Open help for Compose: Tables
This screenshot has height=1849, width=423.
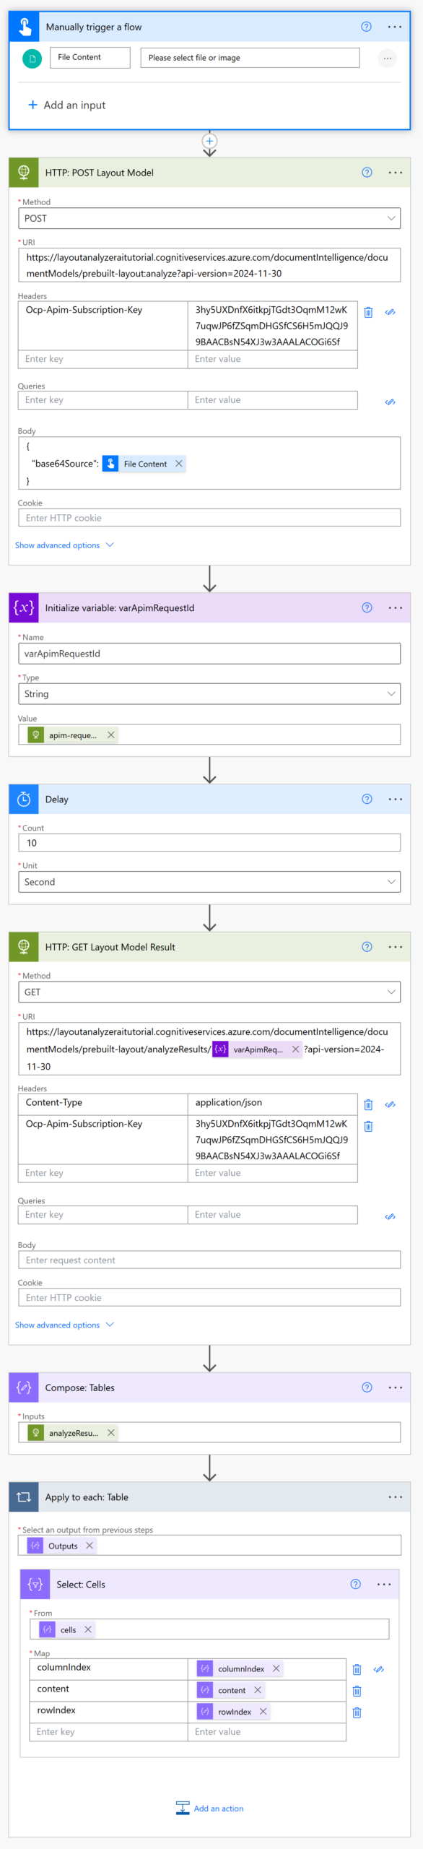(x=367, y=1387)
